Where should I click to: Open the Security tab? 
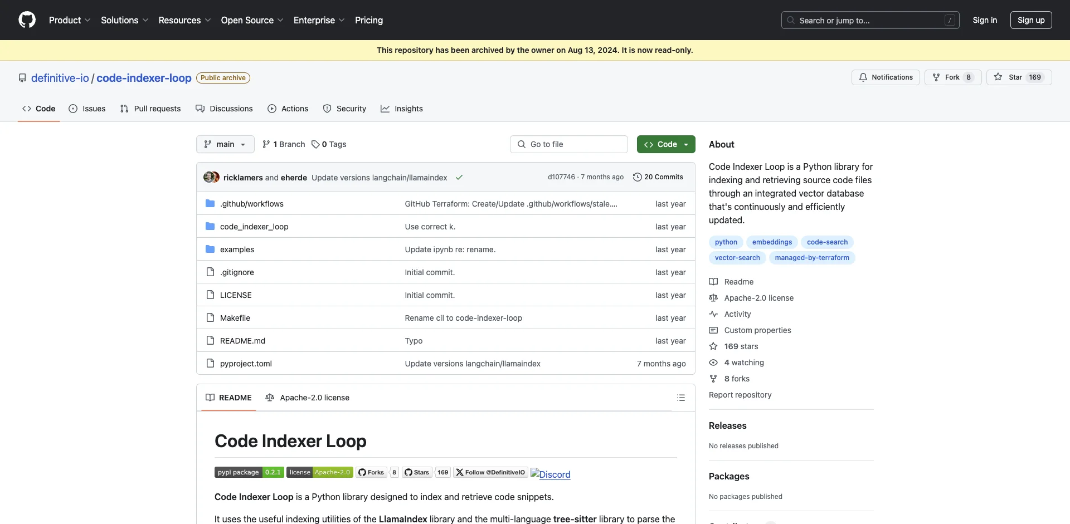344,109
